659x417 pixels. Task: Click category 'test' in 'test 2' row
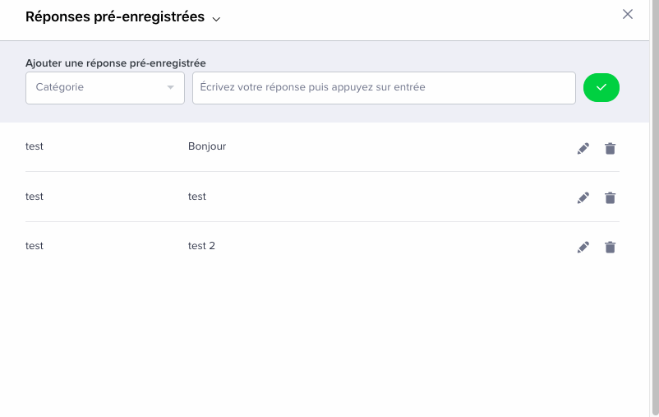tap(35, 246)
